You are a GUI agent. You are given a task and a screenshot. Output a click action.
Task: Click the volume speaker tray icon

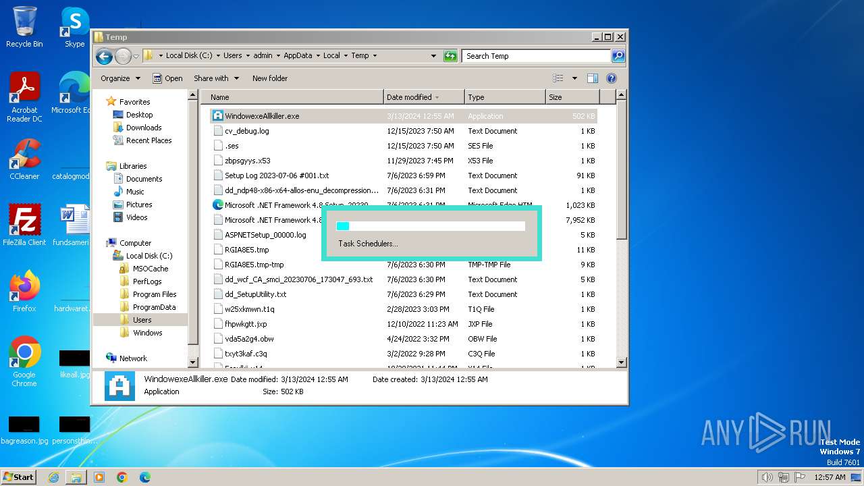(767, 477)
